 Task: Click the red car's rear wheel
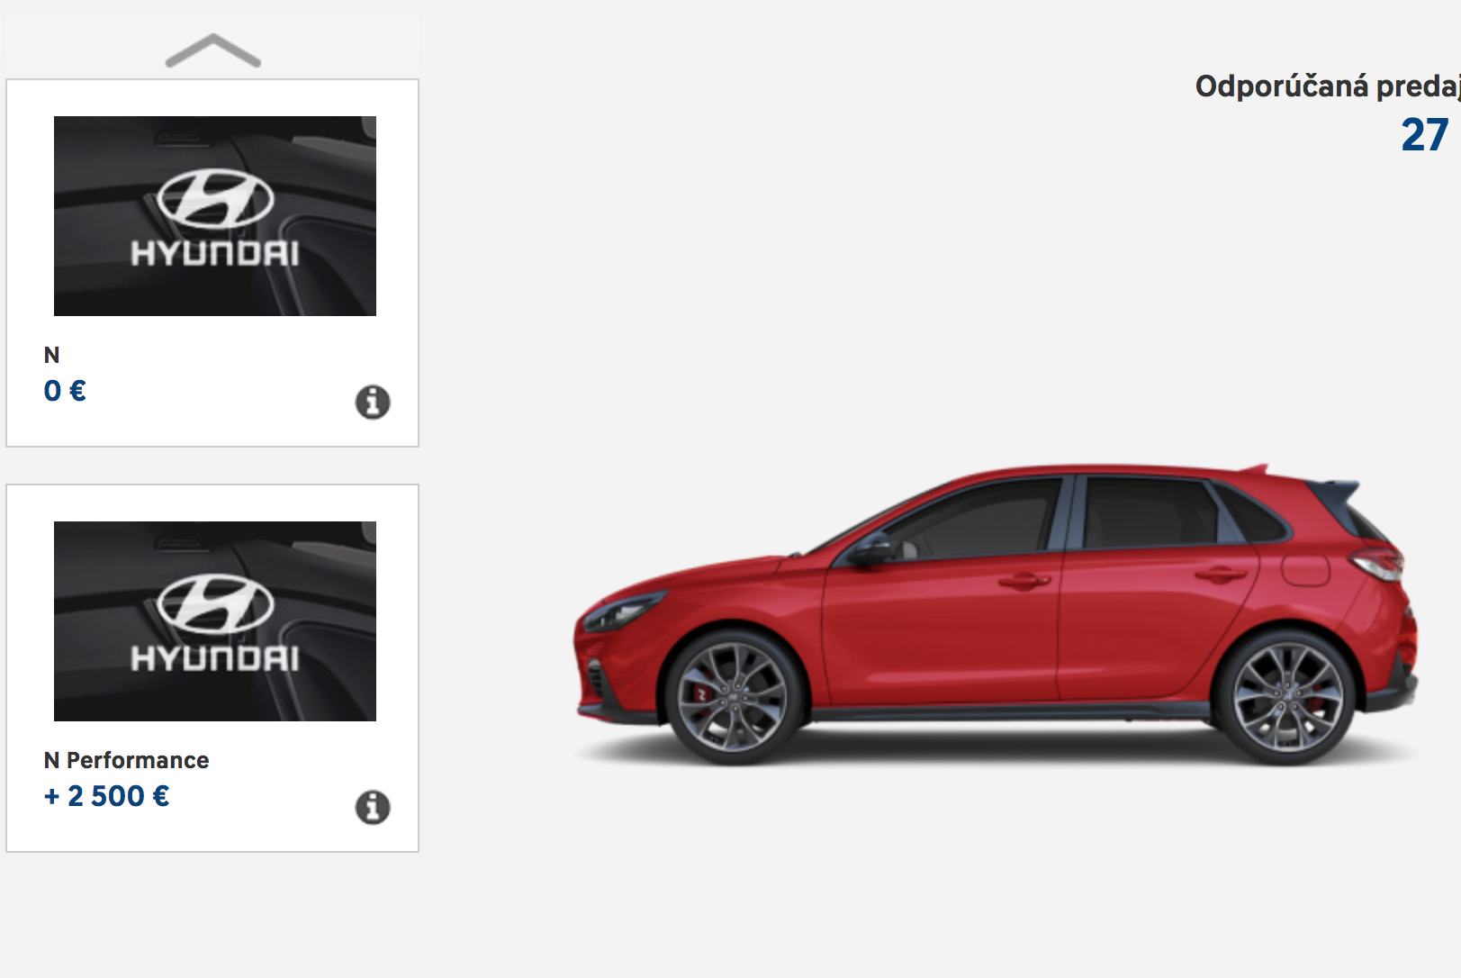click(x=1287, y=698)
